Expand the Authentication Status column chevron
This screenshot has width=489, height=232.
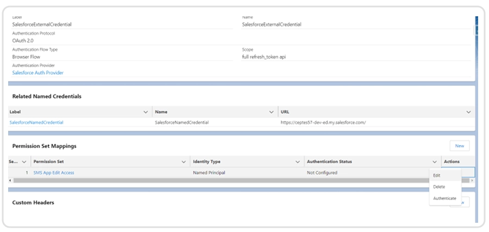(x=434, y=162)
